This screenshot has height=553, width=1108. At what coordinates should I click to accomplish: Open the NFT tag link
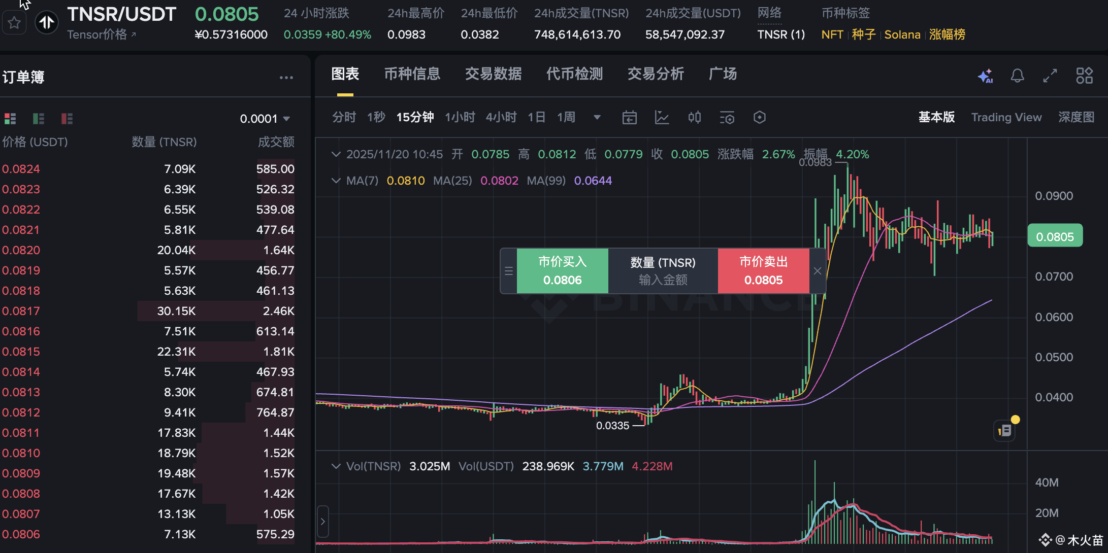click(832, 34)
